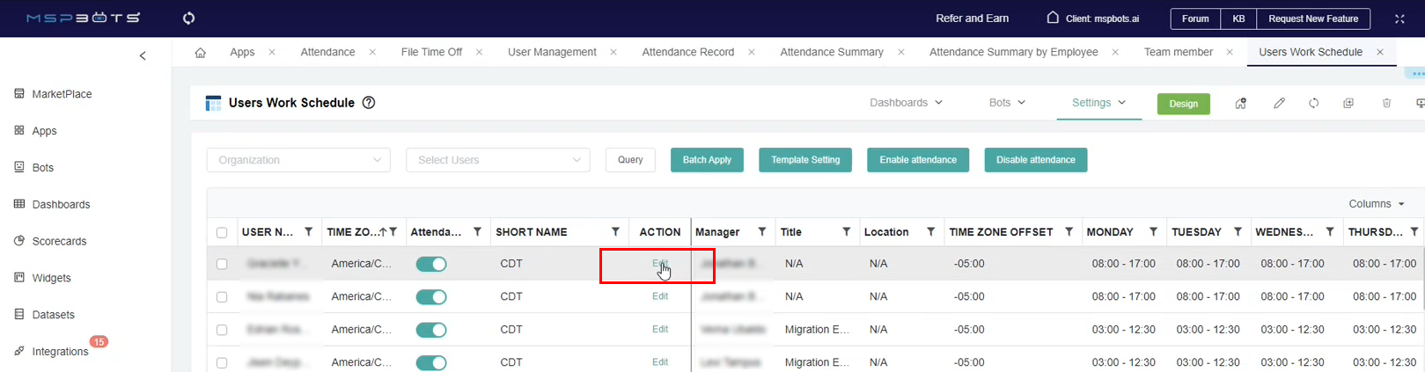
Task: Click the green Design button
Action: 1183,104
